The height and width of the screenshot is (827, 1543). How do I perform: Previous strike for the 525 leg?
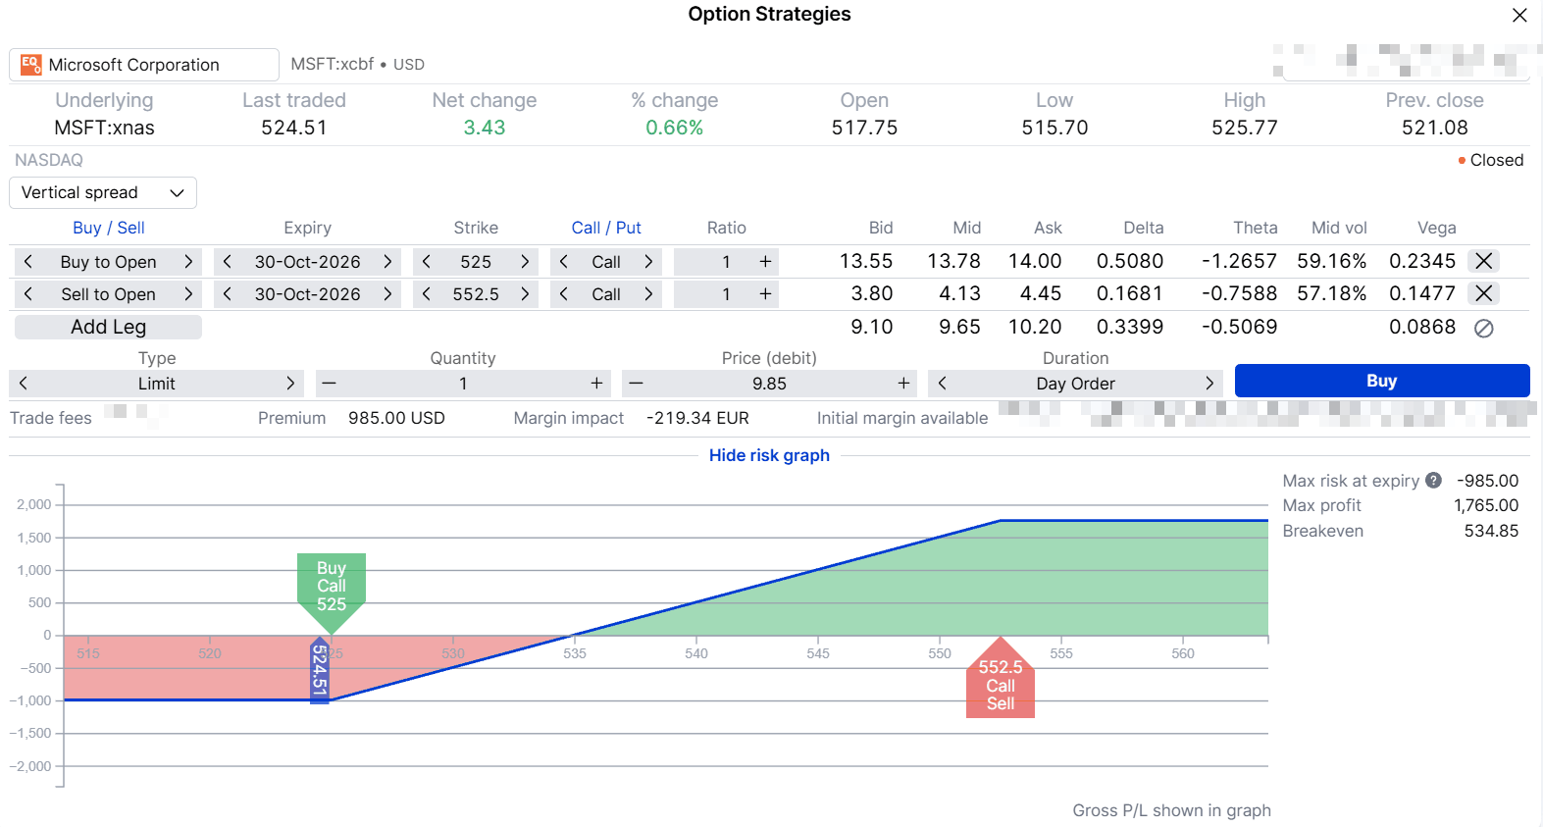(427, 262)
